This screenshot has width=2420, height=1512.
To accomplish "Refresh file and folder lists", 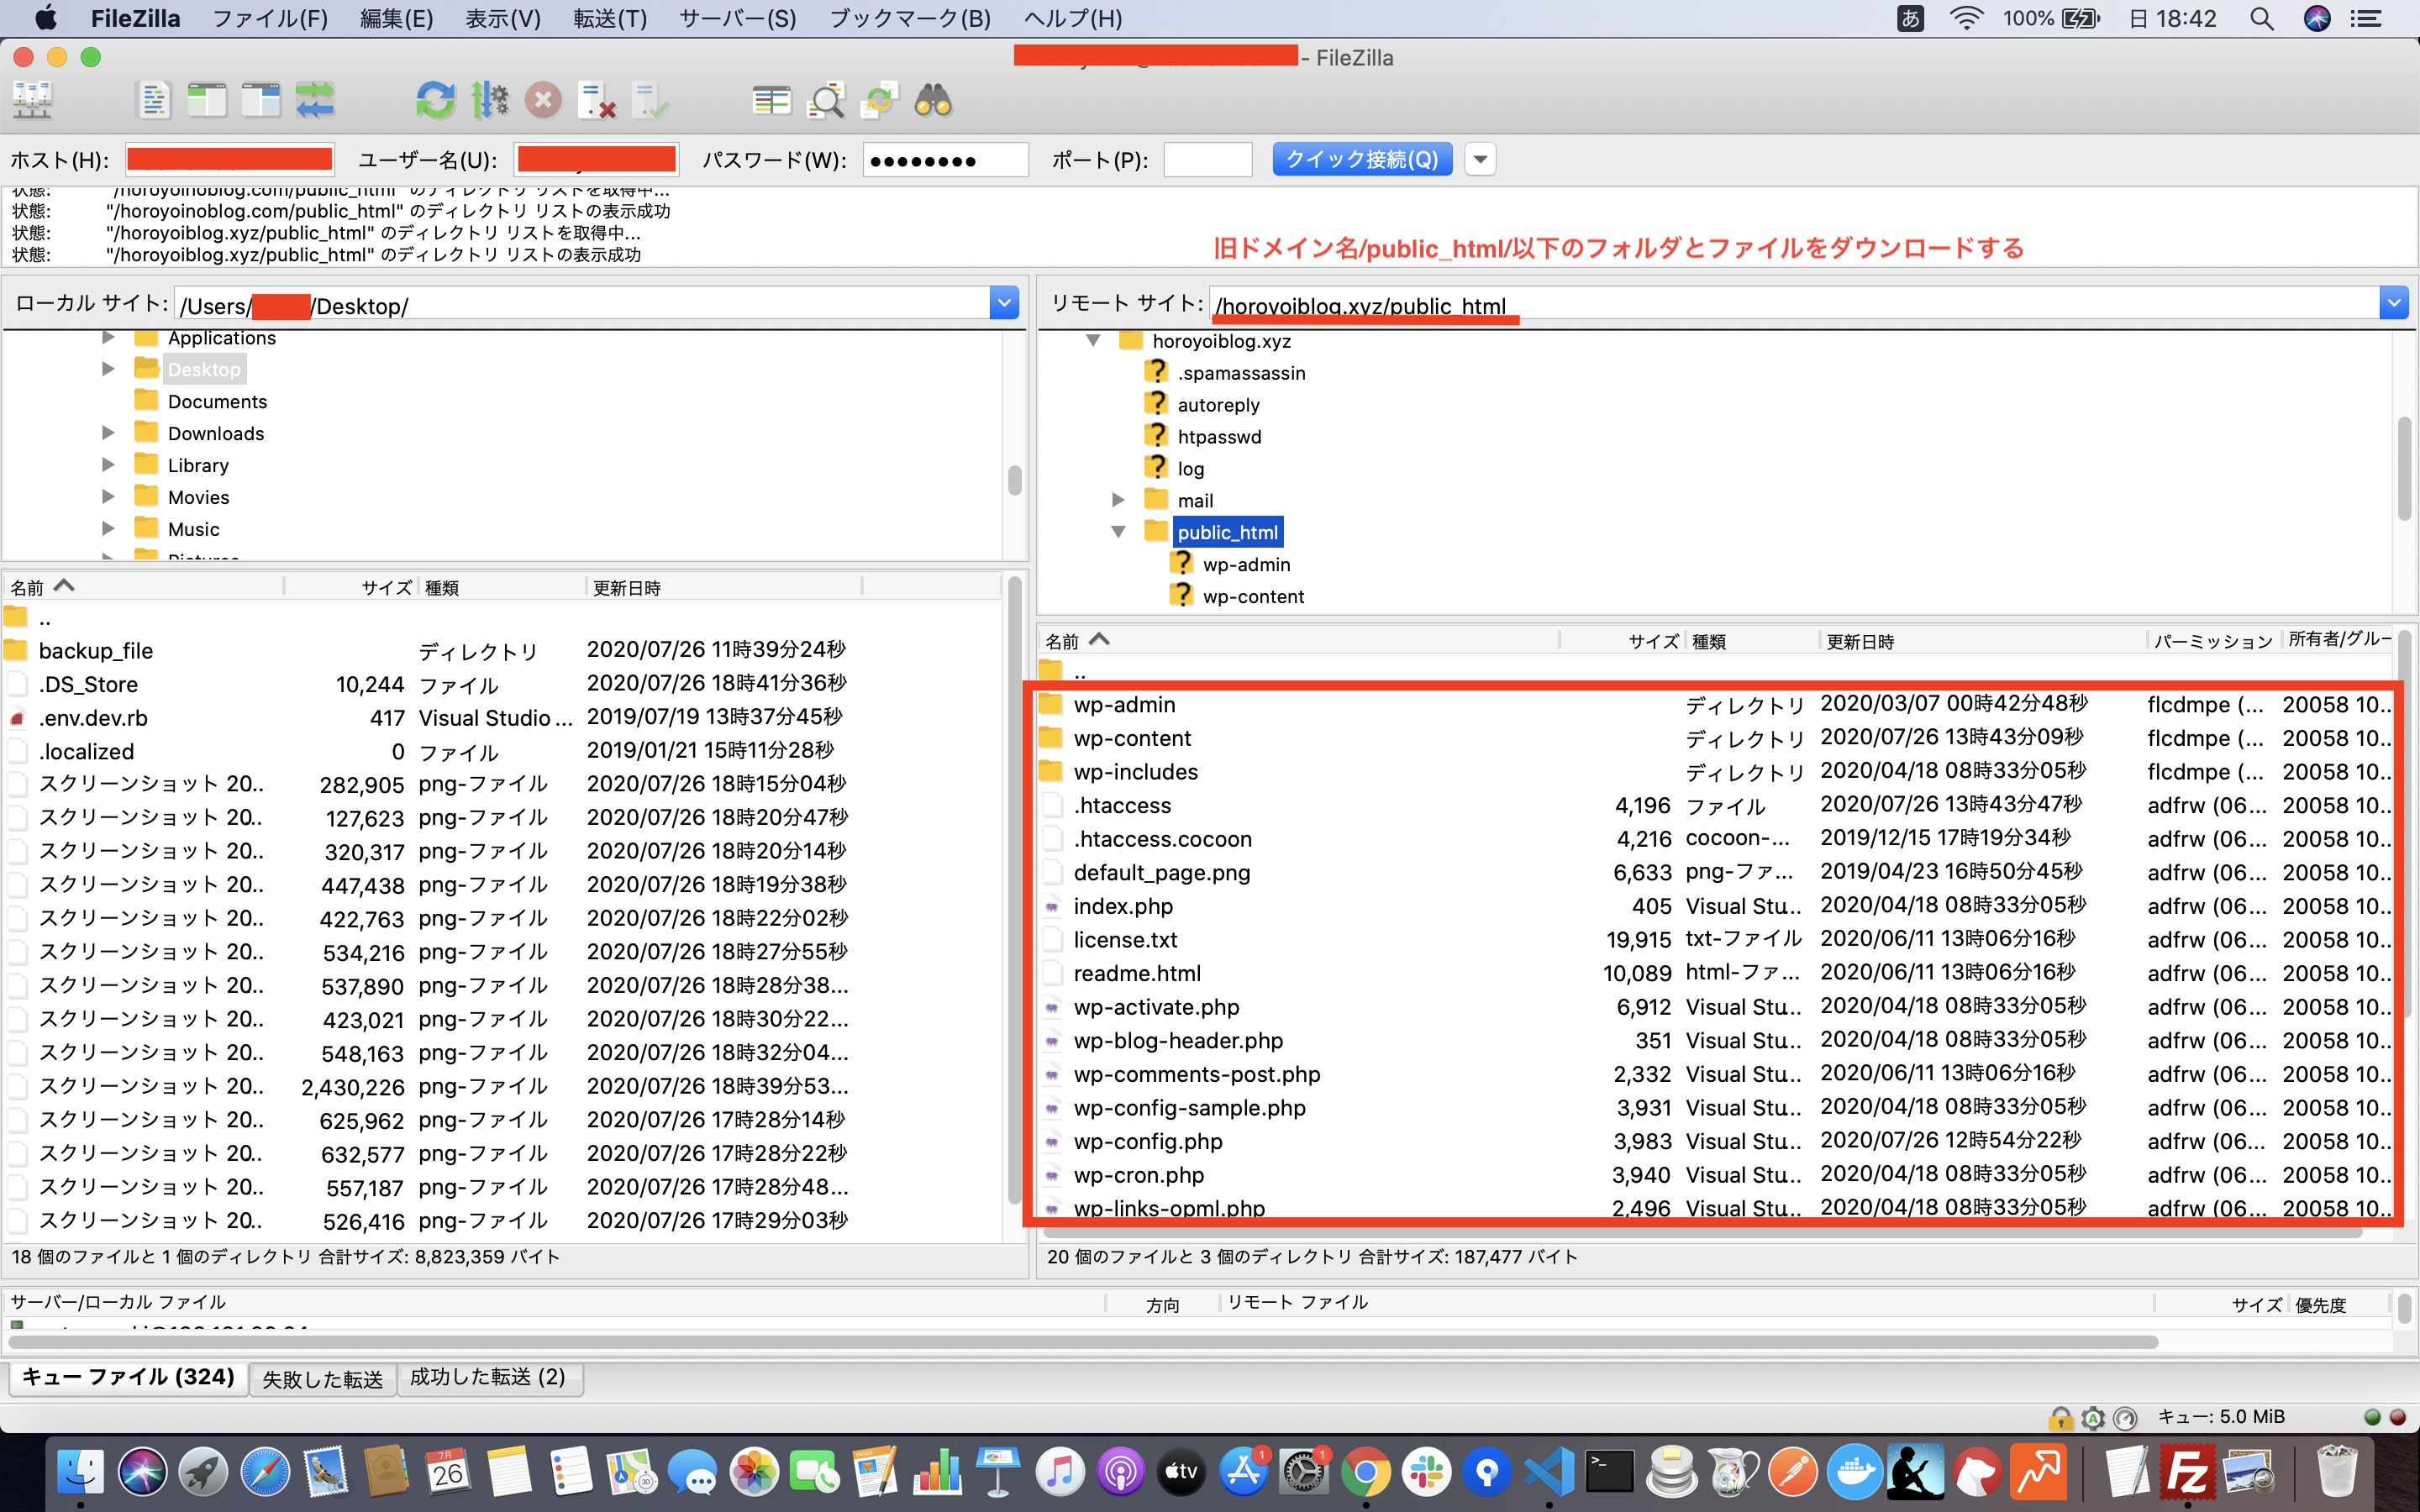I will click(x=435, y=100).
